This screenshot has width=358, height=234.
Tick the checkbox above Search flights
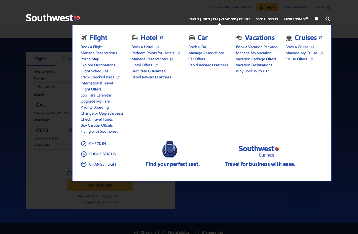point(69,173)
